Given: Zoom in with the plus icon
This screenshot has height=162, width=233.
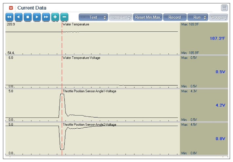Looking at the screenshot, I should (55, 17).
